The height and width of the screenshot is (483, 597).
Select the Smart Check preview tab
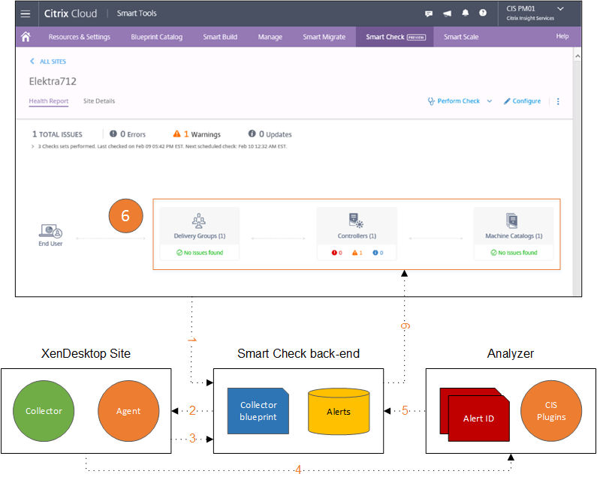coord(395,37)
